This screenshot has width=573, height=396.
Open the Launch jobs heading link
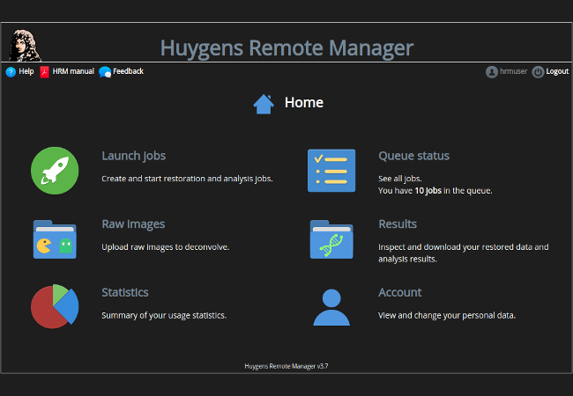point(133,156)
